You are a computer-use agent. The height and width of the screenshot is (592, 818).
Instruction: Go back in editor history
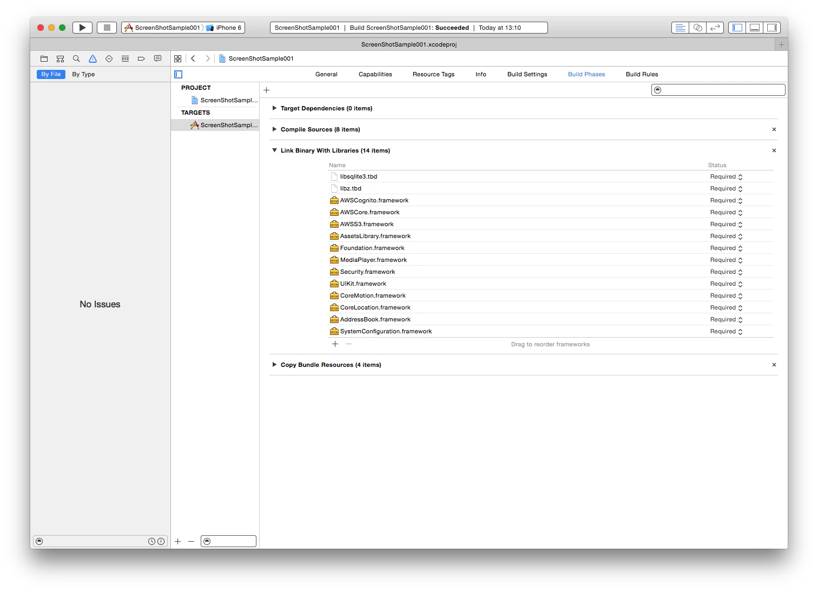click(193, 58)
